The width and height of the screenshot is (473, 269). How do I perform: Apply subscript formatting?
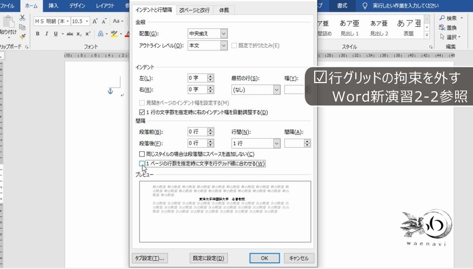(79, 34)
